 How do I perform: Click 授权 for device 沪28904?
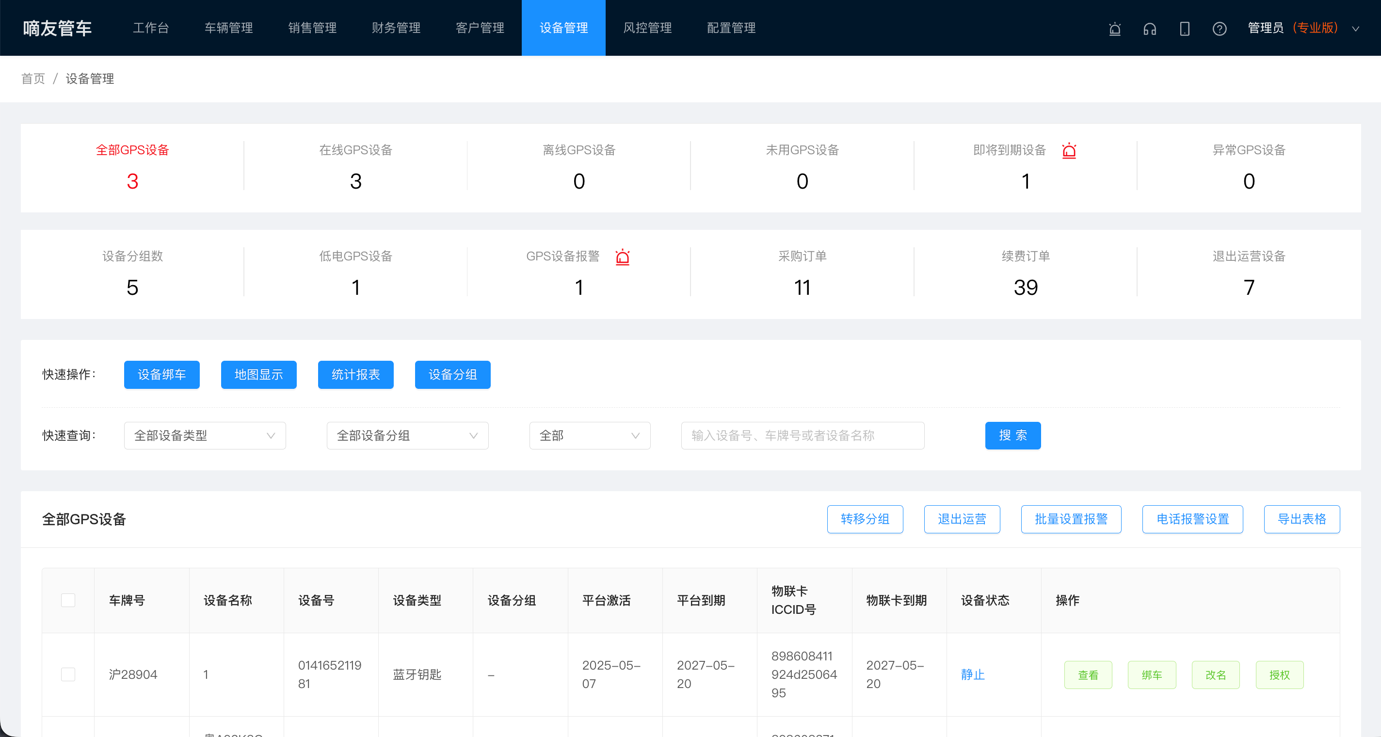point(1280,674)
